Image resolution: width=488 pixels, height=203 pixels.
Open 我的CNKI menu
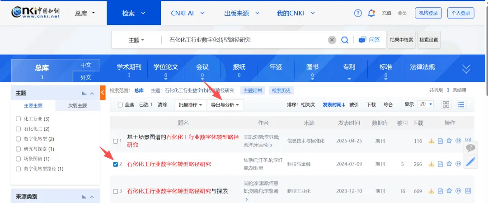(296, 13)
